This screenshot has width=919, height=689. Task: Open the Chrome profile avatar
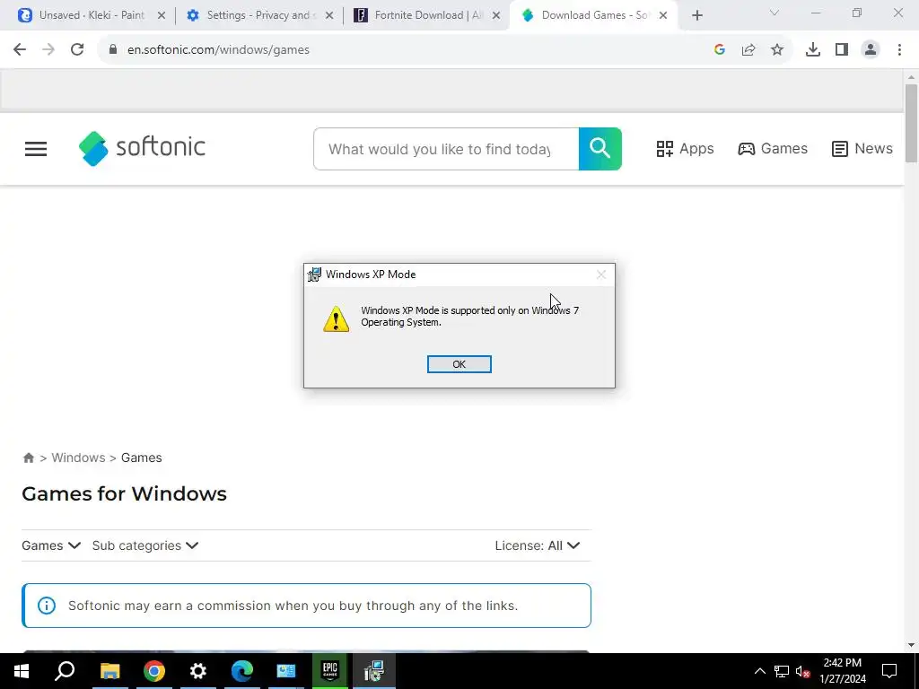[871, 50]
